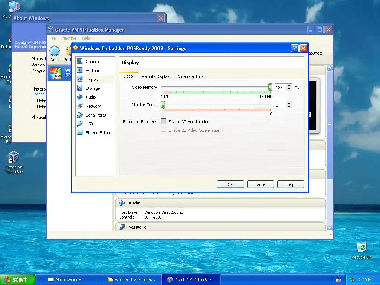
Task: Click About Windows taskbar button
Action: pos(73,279)
